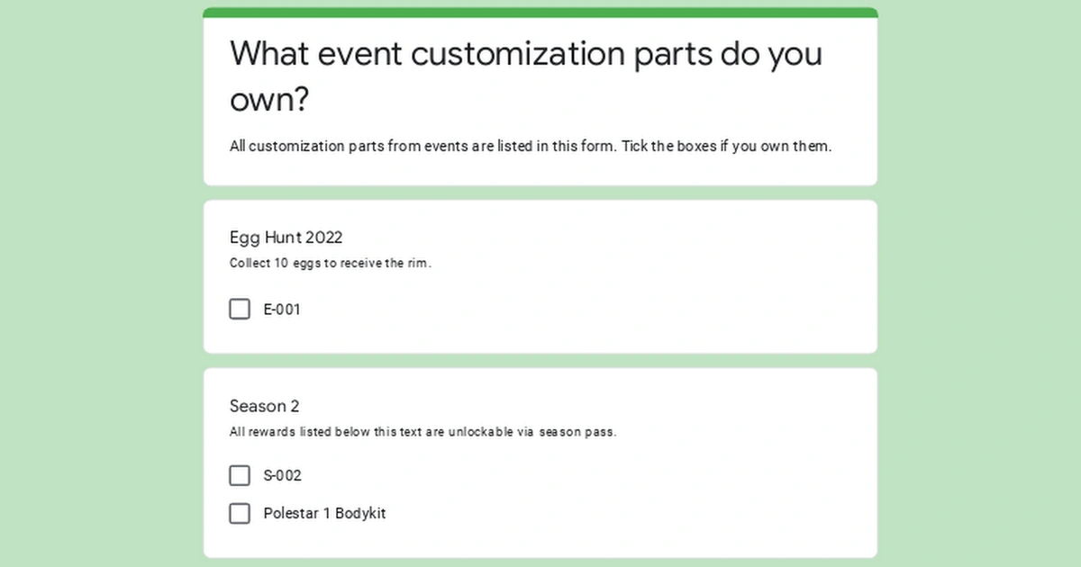1081x567 pixels.
Task: Enable the E-001 option under Egg Hunt 2022
Action: tap(239, 309)
